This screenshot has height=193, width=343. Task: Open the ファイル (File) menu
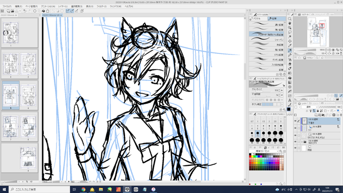click(x=7, y=7)
